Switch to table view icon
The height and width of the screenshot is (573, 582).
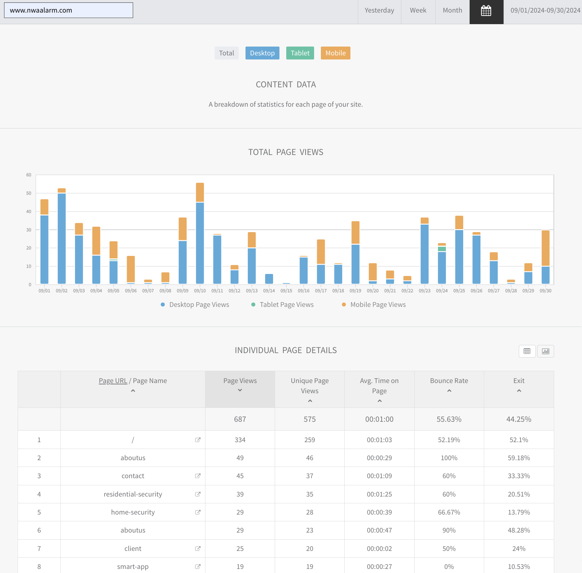527,351
